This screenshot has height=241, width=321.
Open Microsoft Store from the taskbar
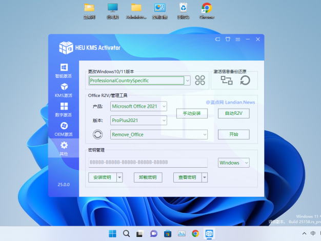168,234
